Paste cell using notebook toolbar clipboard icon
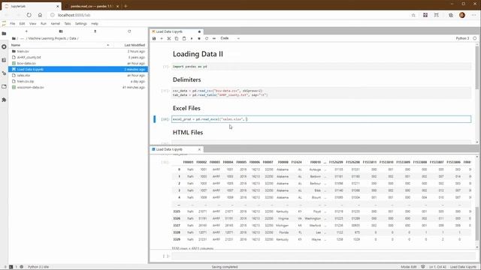Screen dimensions: 481x270 tap(184, 38)
